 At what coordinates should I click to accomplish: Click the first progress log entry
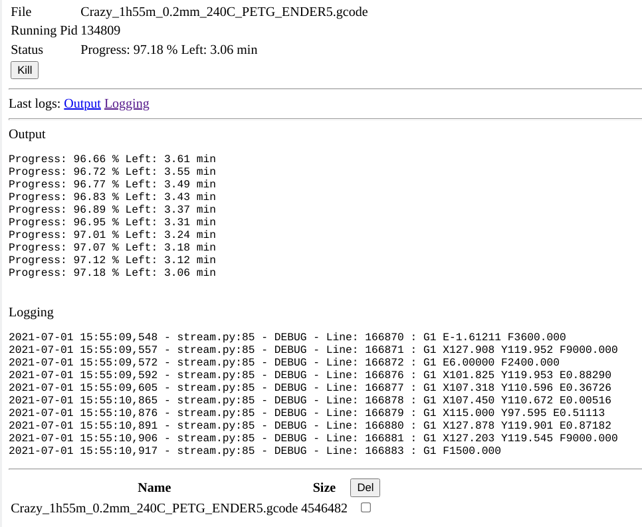112,158
